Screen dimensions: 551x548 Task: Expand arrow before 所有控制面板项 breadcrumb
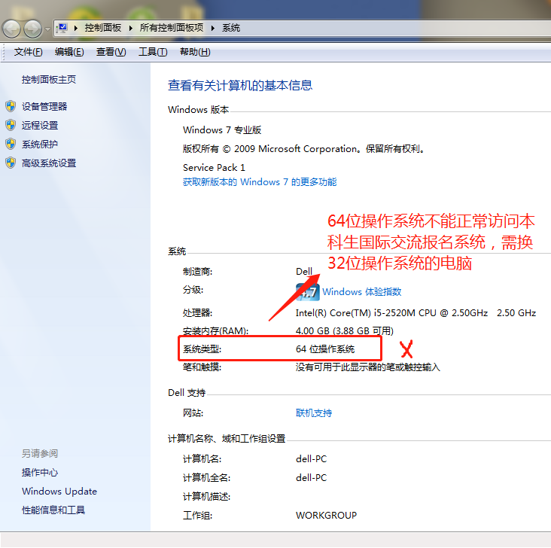coord(131,28)
